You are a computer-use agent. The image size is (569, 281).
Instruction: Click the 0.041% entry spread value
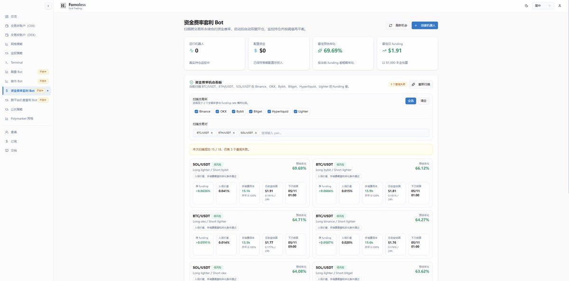(x=224, y=191)
